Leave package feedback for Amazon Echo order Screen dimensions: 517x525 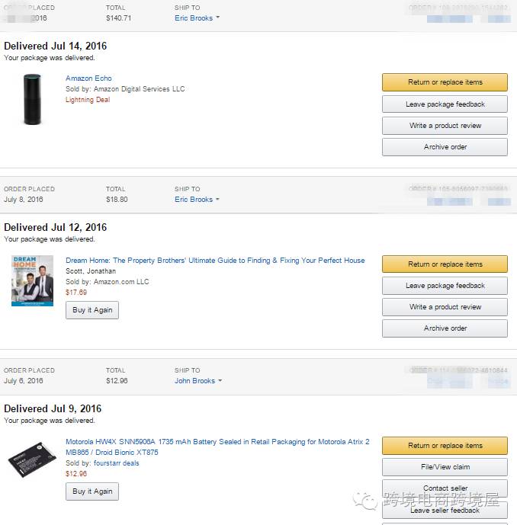[445, 104]
